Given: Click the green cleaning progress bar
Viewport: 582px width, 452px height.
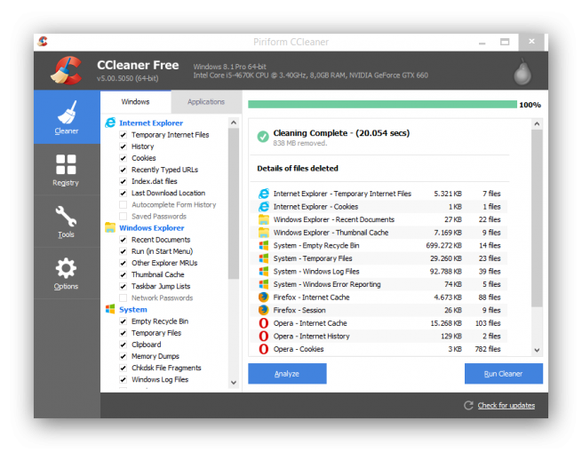Looking at the screenshot, I should (382, 104).
